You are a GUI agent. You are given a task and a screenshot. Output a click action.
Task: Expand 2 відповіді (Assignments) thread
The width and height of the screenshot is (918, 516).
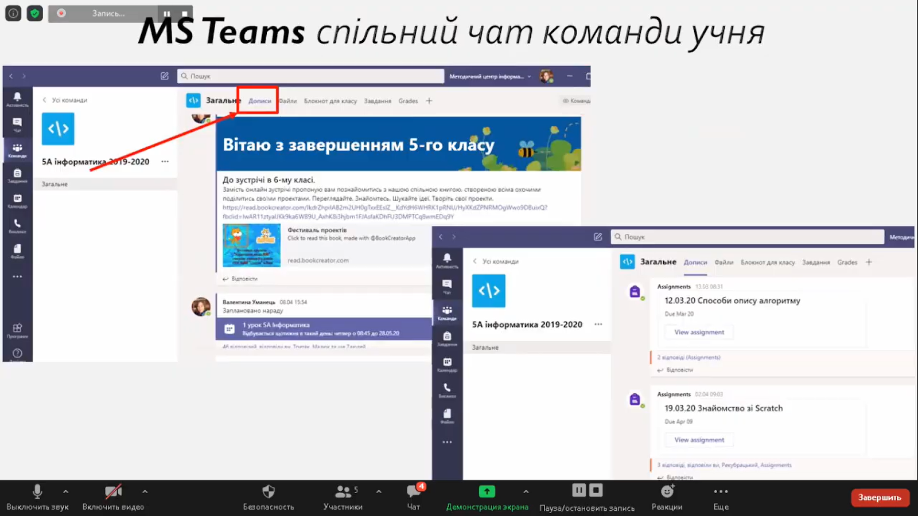tap(688, 357)
